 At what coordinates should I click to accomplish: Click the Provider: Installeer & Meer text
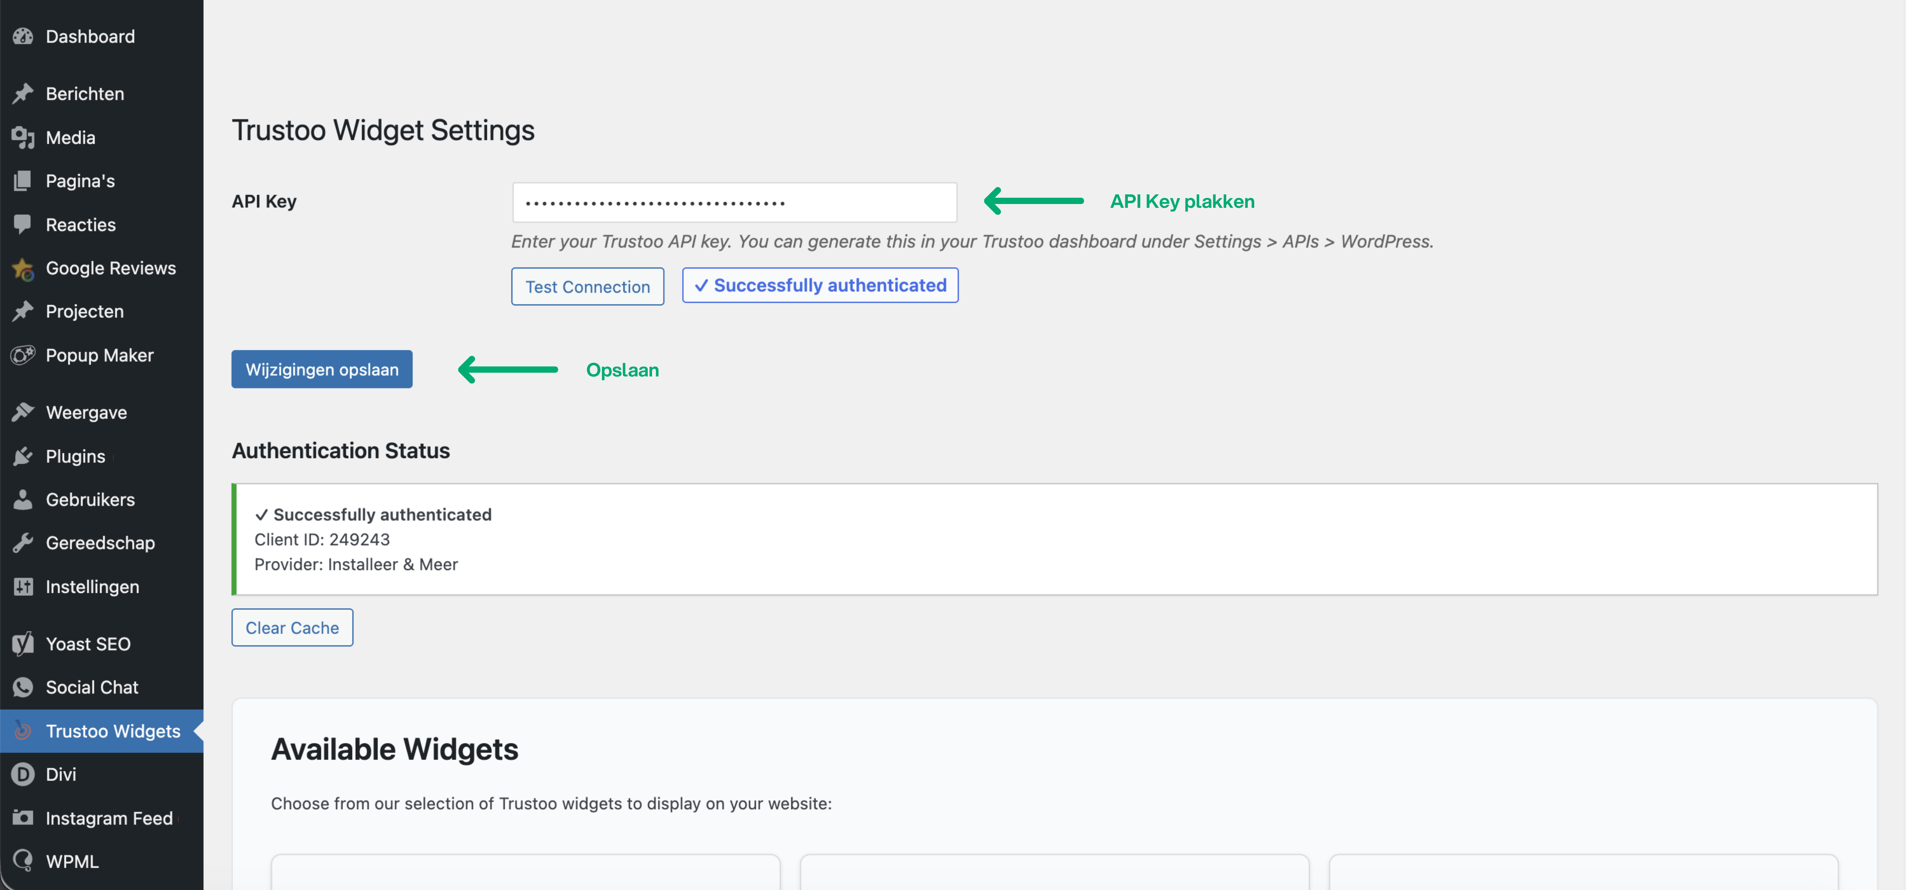pos(356,564)
